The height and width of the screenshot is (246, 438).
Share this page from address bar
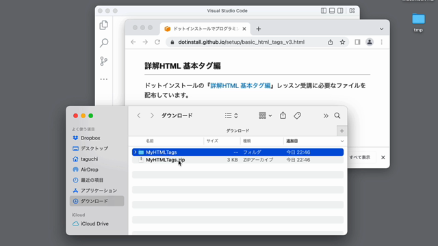coord(331,42)
